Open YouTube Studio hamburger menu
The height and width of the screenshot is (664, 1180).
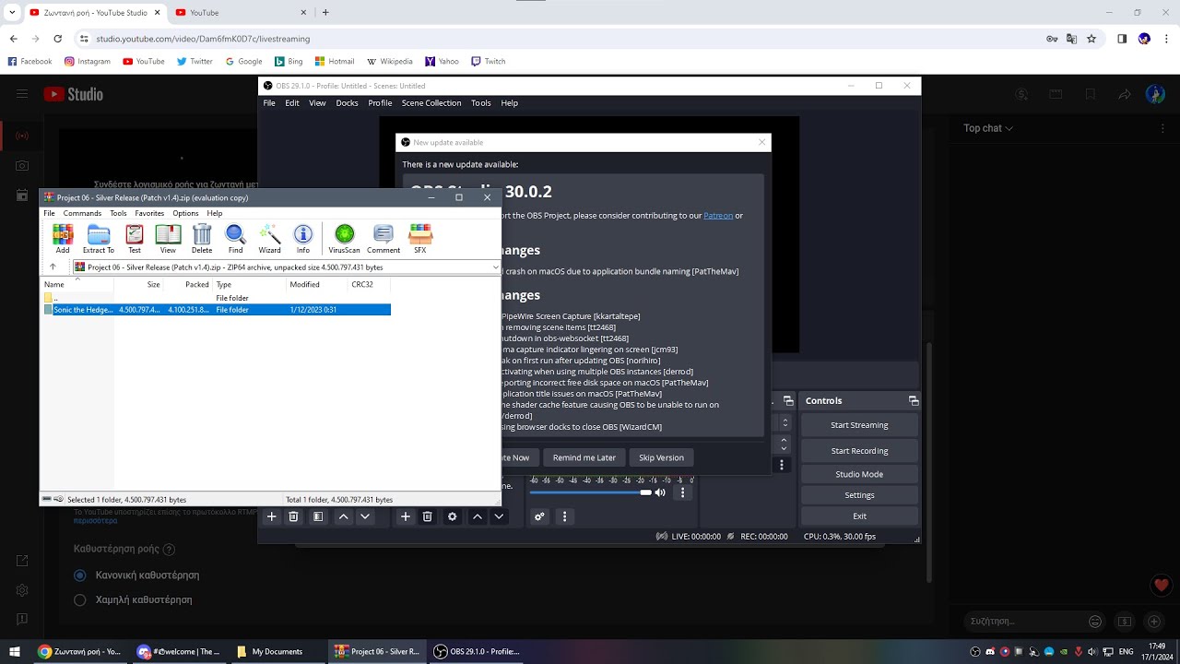[22, 94]
